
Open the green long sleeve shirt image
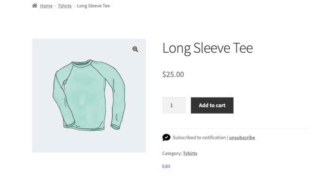[89, 96]
